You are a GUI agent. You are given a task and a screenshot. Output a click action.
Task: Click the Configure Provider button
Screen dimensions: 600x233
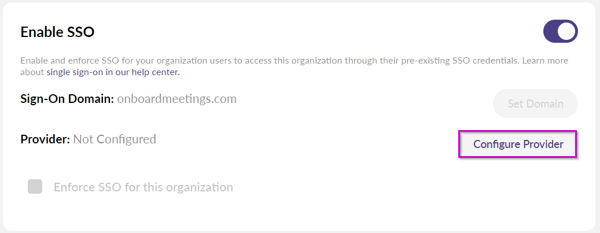pyautogui.click(x=518, y=144)
